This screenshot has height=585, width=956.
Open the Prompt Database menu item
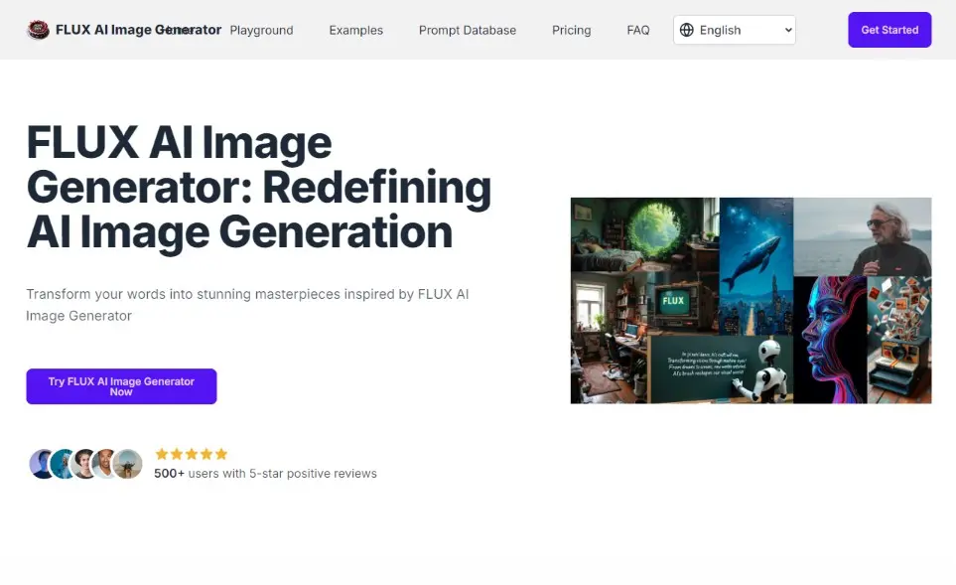[468, 31]
